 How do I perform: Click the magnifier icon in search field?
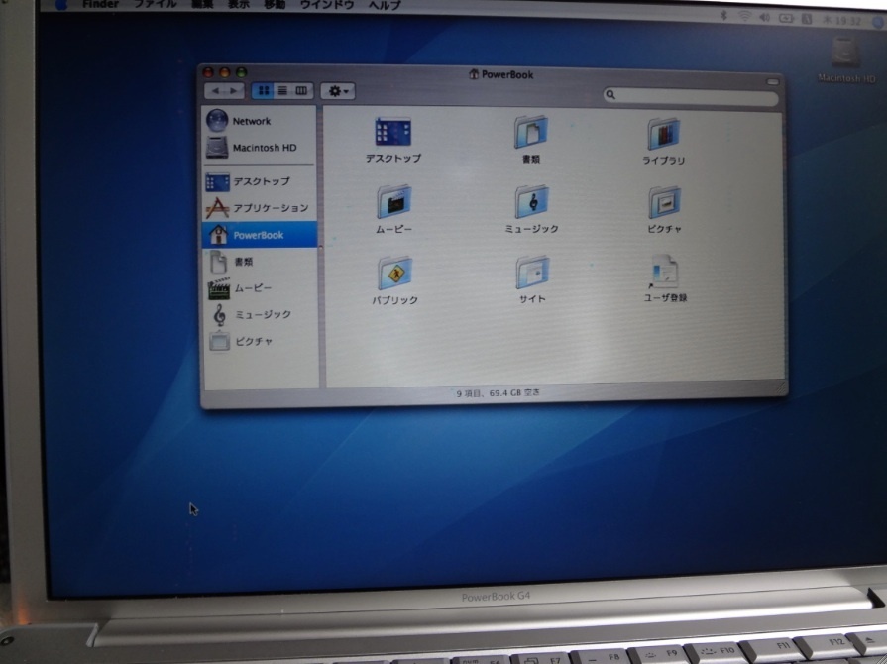610,95
